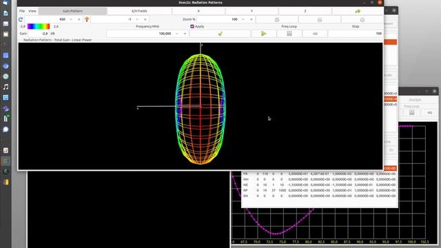Select the FR row in the background table

coord(319,174)
